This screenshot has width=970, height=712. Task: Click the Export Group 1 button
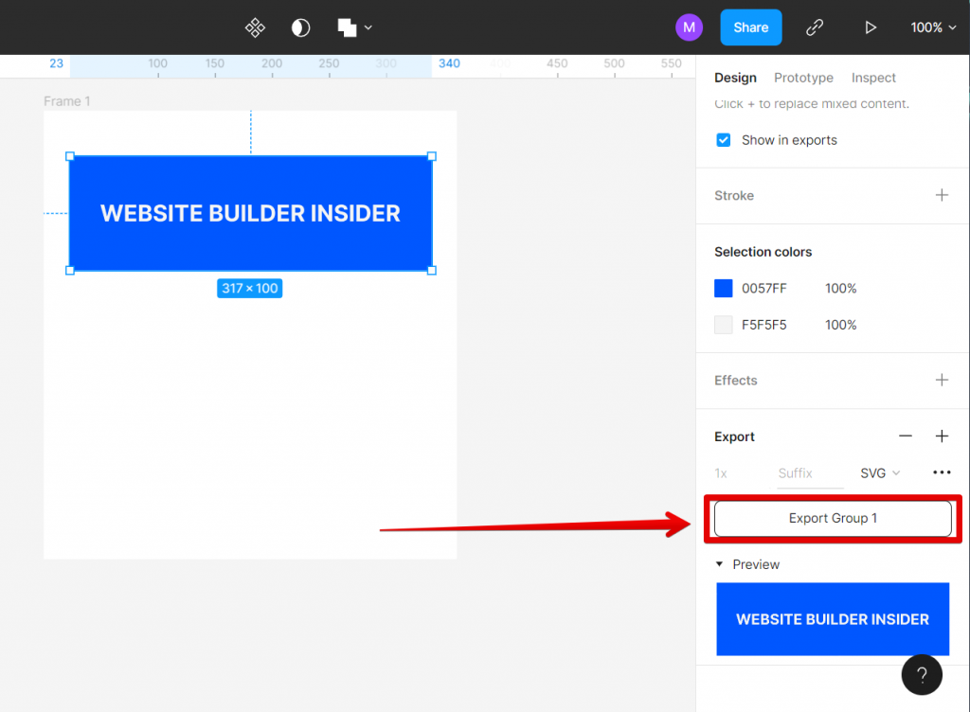[x=832, y=518]
